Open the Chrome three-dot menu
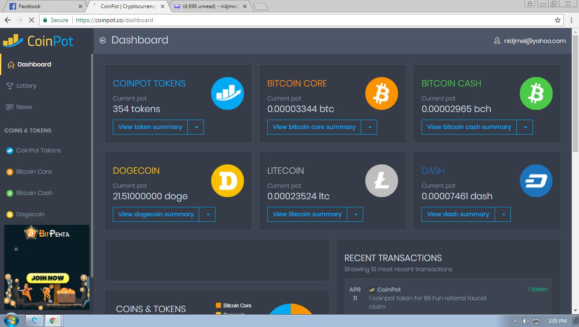The height and width of the screenshot is (327, 579). click(x=572, y=20)
